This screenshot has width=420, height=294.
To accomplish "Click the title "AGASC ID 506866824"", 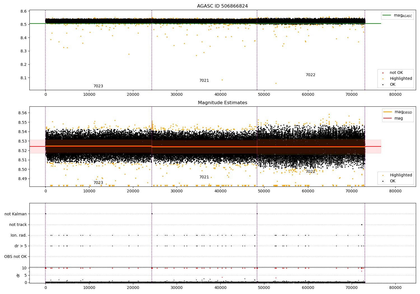I will pyautogui.click(x=222, y=6).
